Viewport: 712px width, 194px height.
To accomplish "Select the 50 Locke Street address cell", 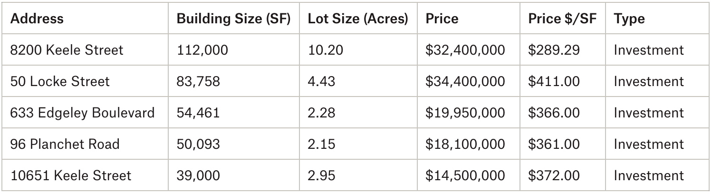I will coord(60,81).
